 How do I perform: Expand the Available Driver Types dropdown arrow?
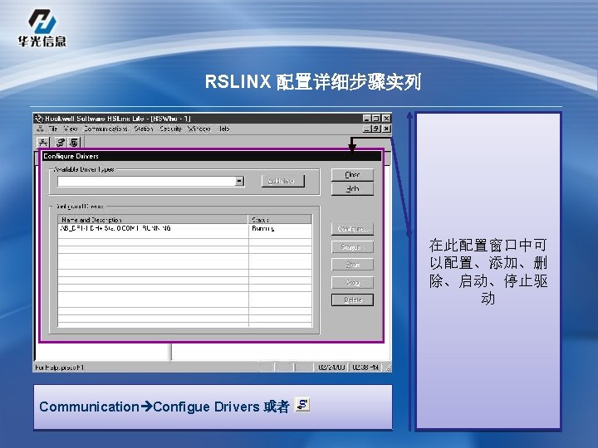click(x=239, y=181)
